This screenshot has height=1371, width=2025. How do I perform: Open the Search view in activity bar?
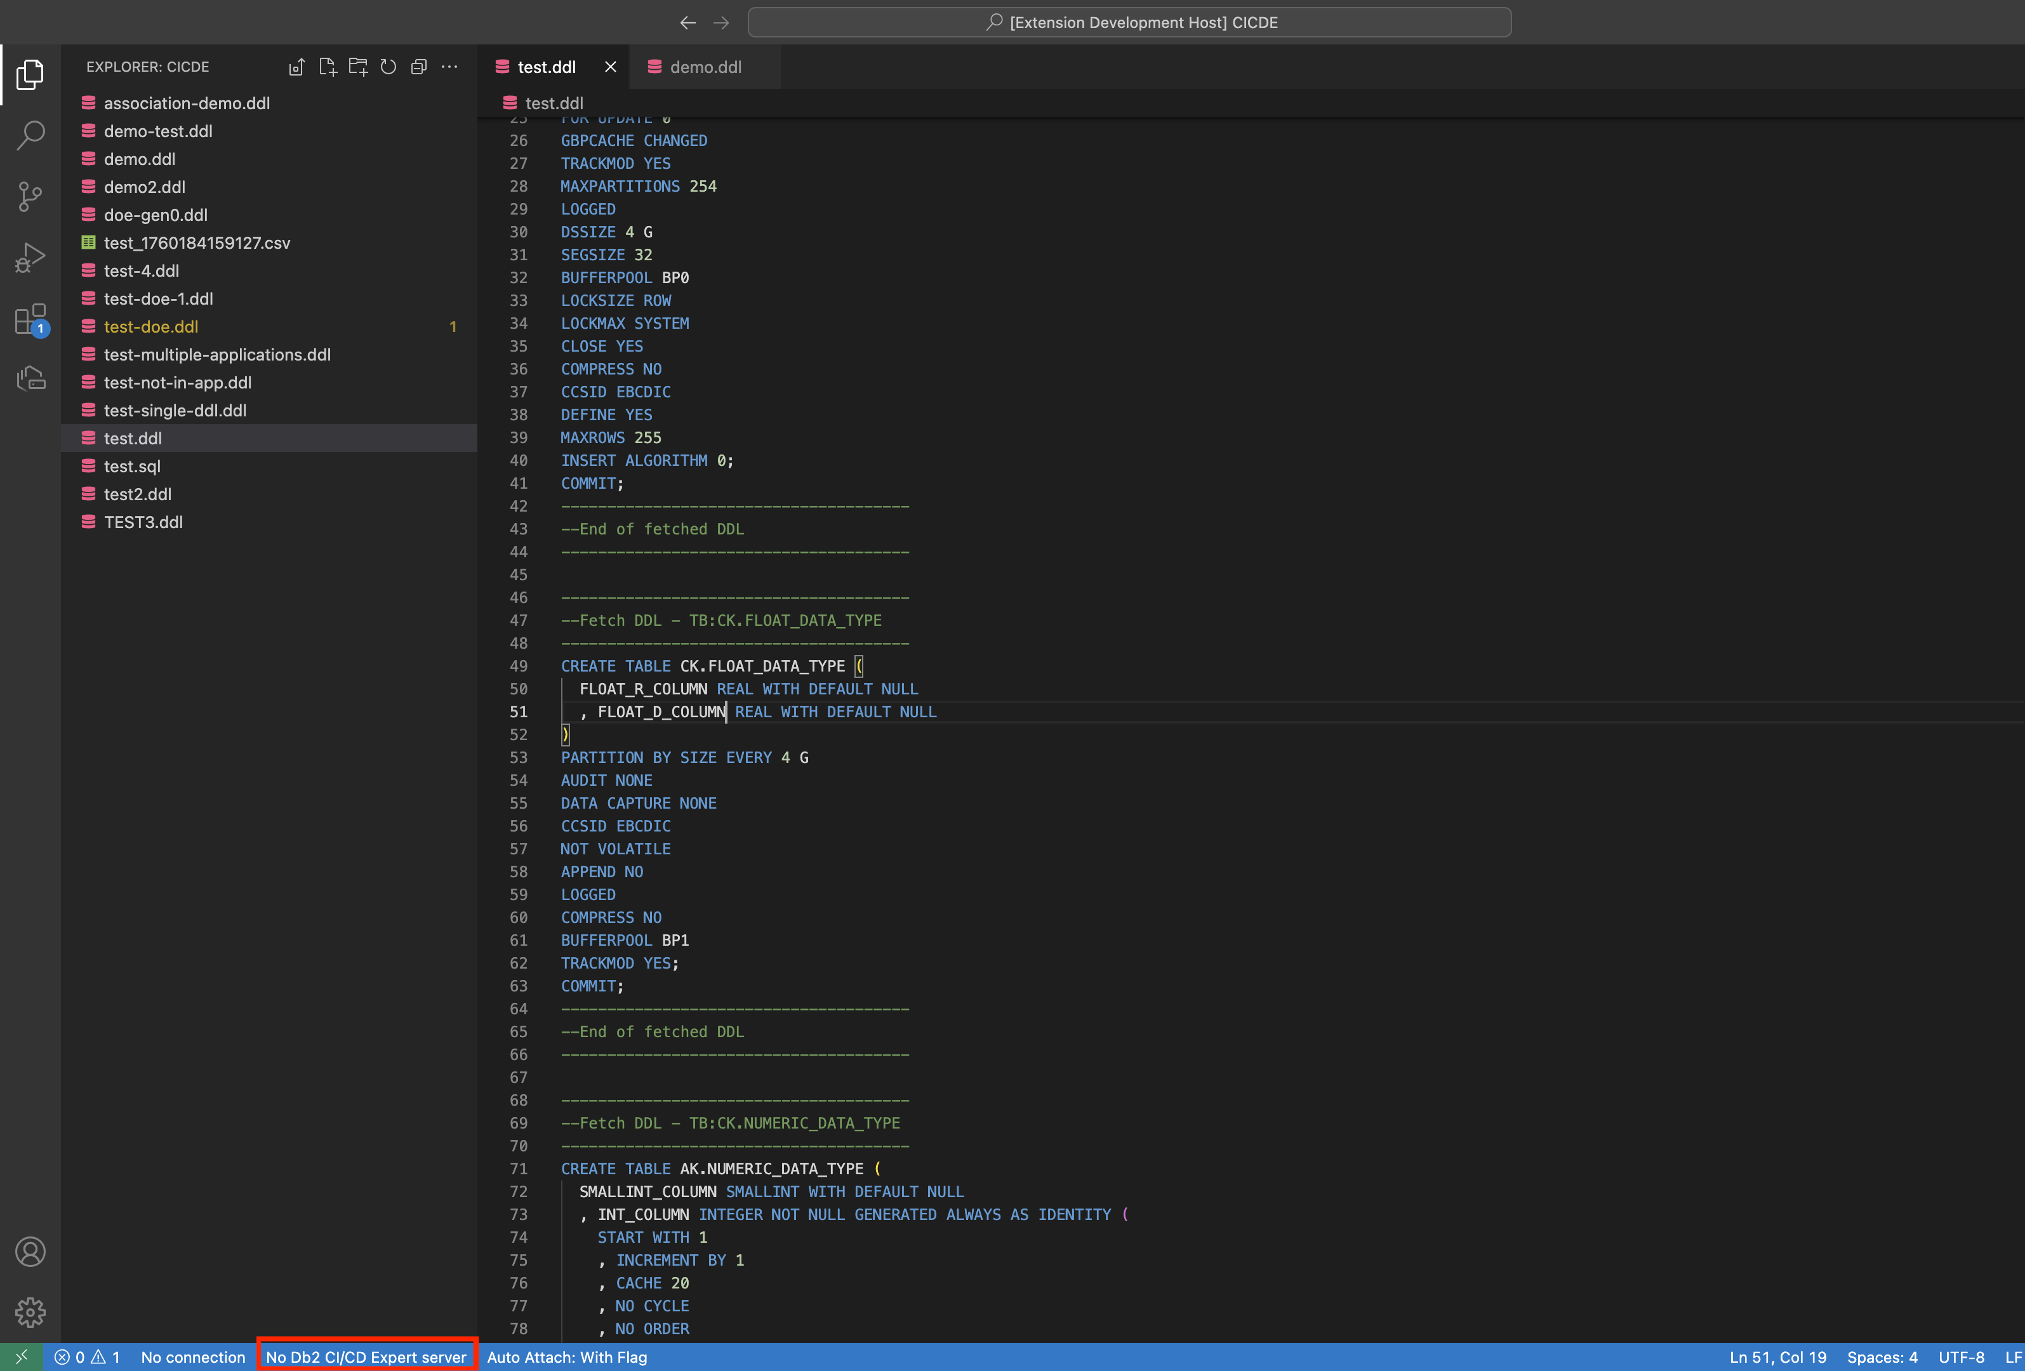(x=30, y=135)
